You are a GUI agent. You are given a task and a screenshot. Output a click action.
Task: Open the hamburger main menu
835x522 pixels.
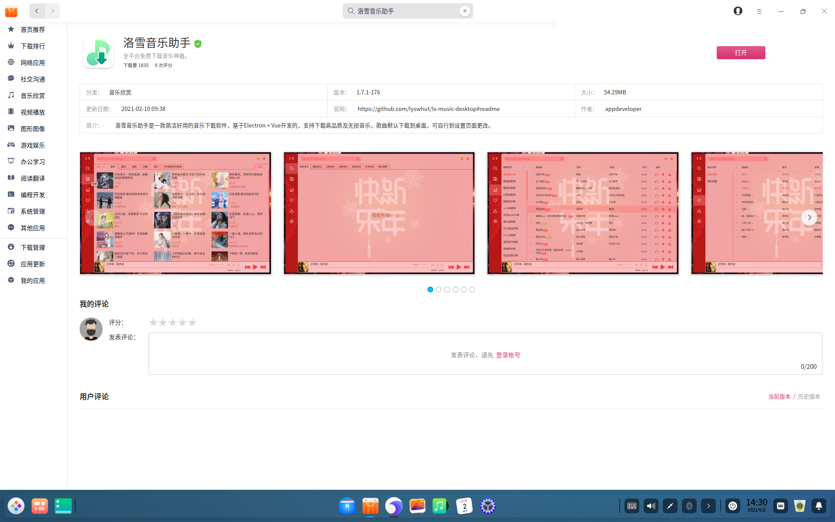pos(759,11)
